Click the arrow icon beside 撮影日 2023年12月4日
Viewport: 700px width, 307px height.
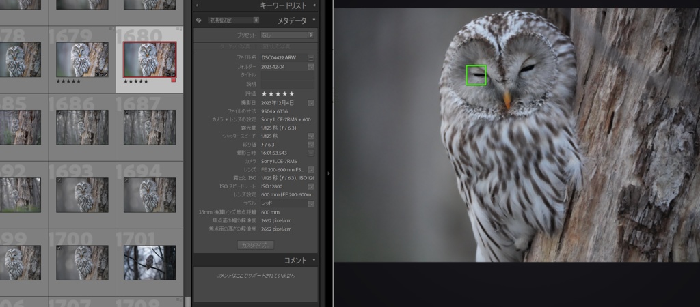(311, 103)
